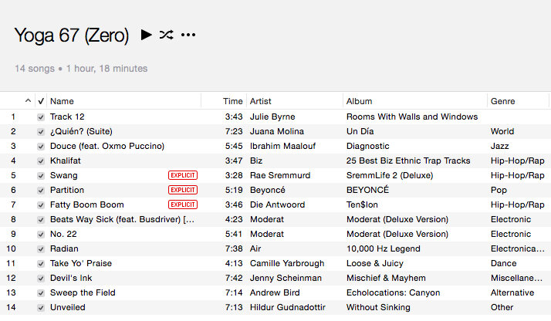Click the 7:42 time for Devil's Ink
551x321 pixels.
click(234, 278)
